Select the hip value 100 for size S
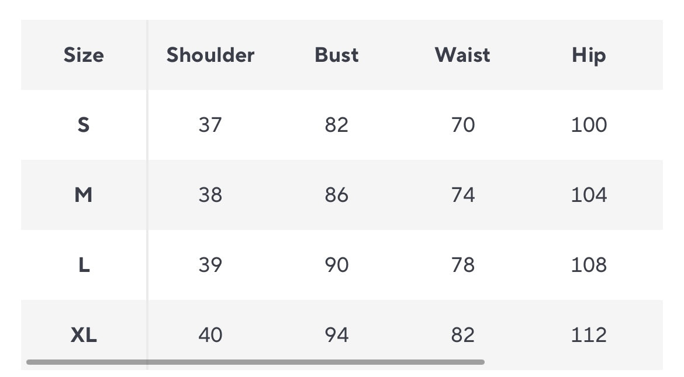This screenshot has width=684, height=377. pos(589,125)
